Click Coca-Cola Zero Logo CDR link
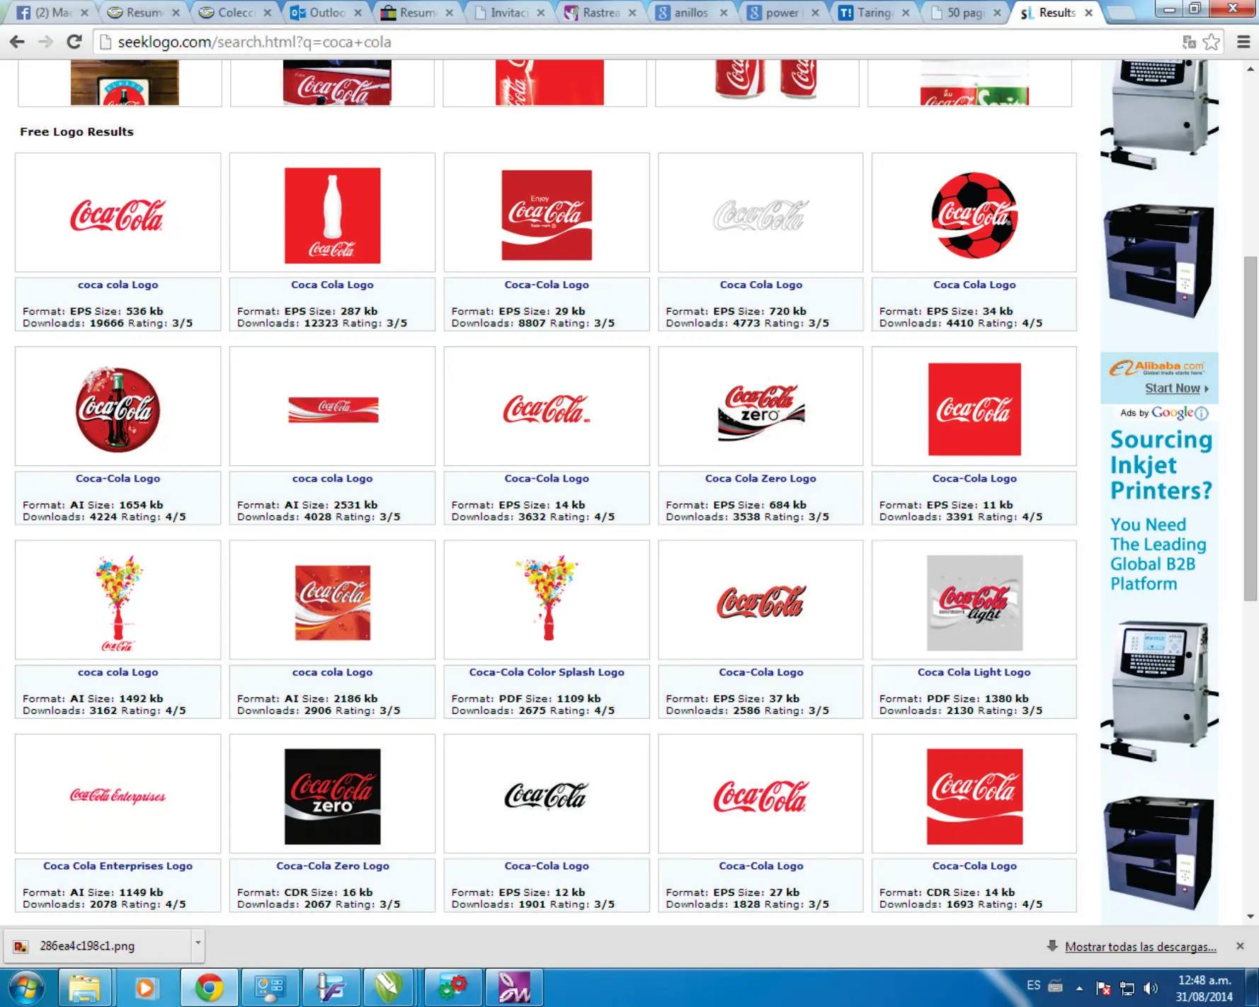This screenshot has height=1007, width=1259. (x=332, y=866)
